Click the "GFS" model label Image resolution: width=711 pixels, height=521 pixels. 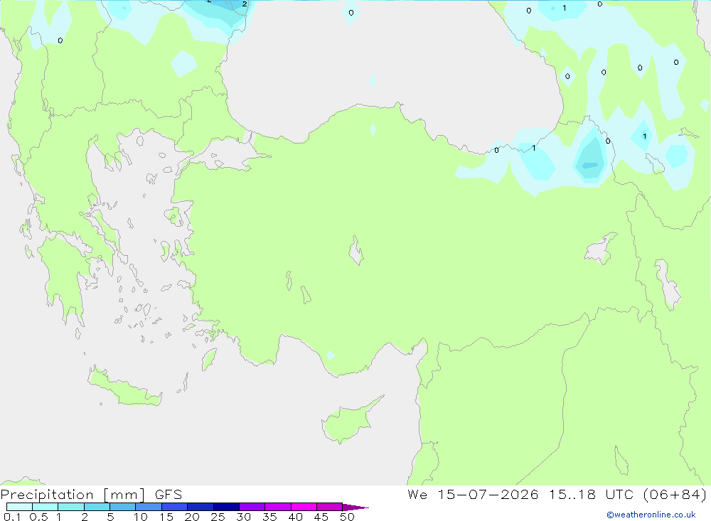[169, 495]
